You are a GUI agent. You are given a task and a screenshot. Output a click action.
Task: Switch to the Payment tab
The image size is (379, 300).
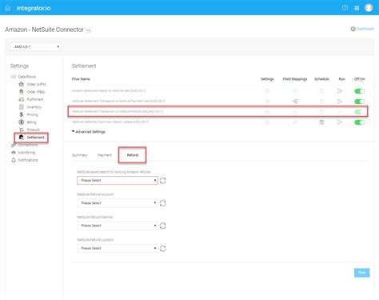click(x=105, y=155)
